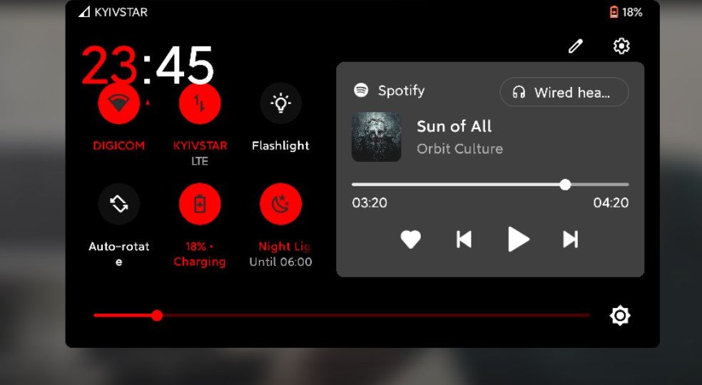Skip to the next track

tap(570, 239)
